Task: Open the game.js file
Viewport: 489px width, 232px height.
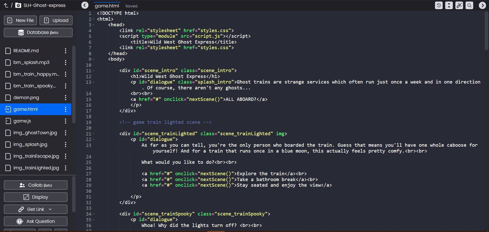Action: [x=22, y=121]
